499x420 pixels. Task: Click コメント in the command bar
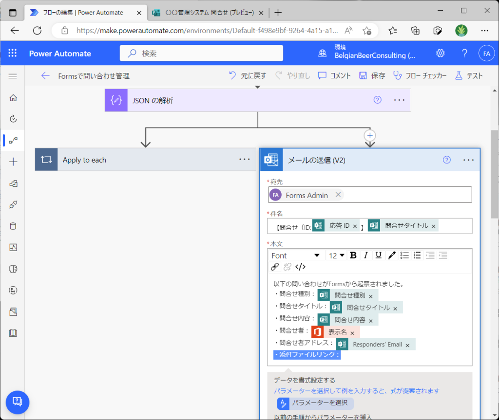(334, 75)
